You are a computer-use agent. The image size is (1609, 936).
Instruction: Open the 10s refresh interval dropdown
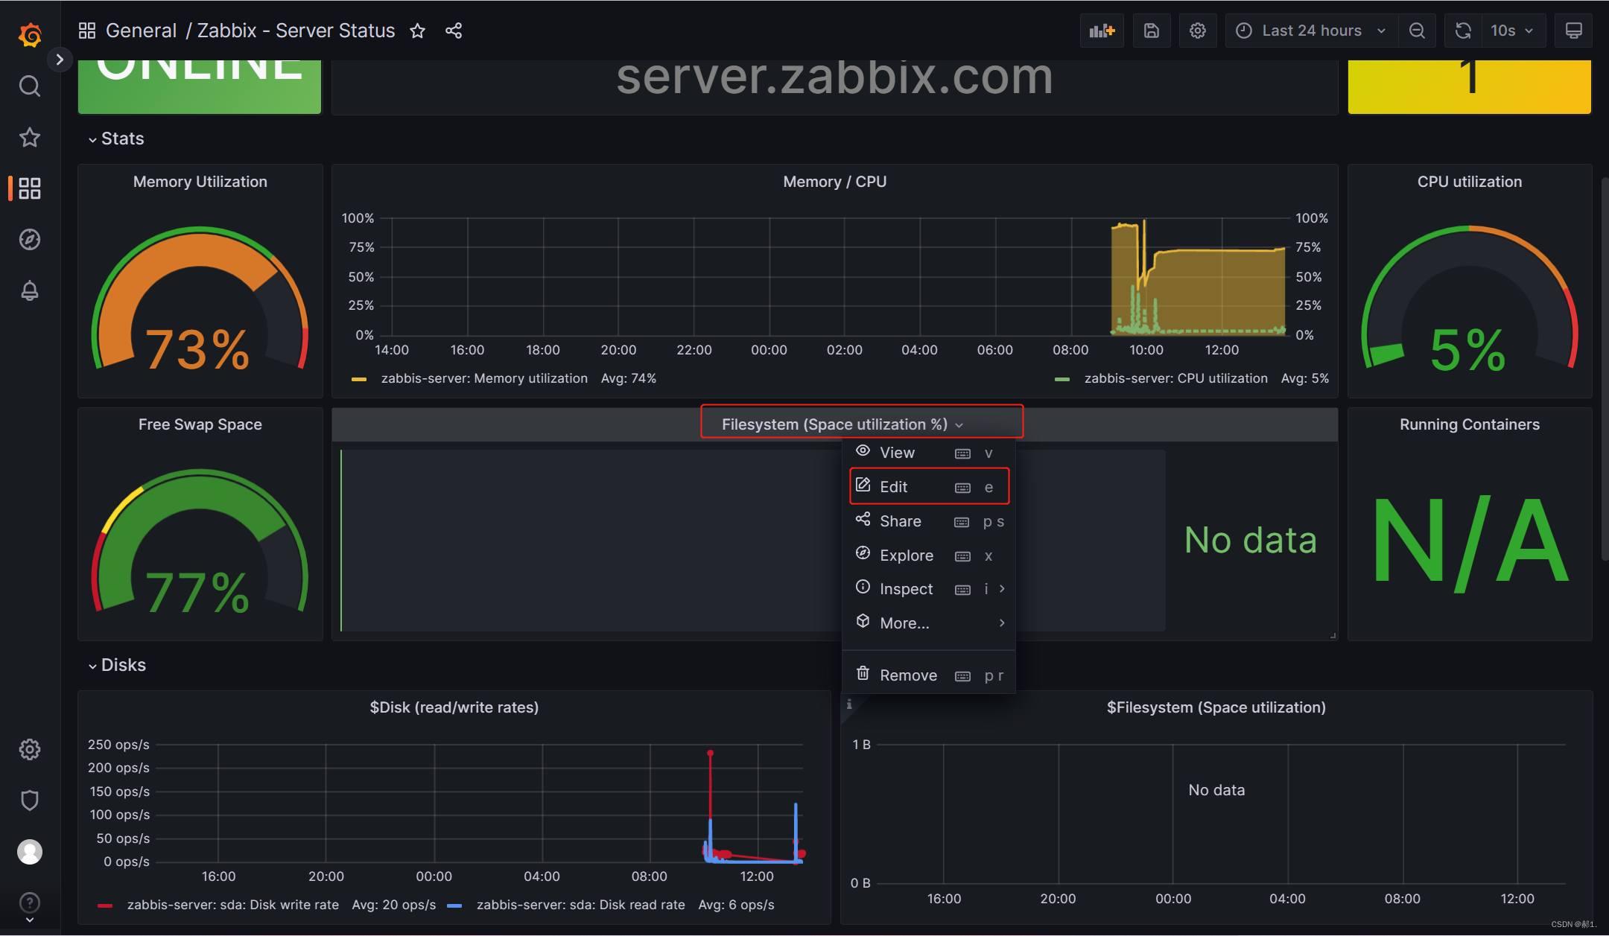(x=1512, y=31)
